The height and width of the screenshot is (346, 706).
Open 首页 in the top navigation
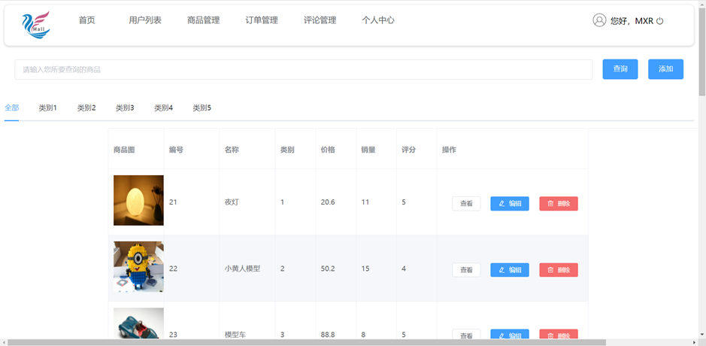(87, 20)
